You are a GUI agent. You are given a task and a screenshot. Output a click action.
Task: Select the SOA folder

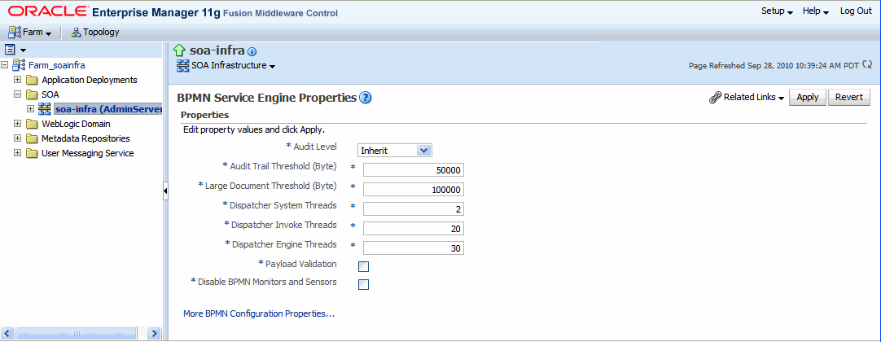click(x=50, y=94)
